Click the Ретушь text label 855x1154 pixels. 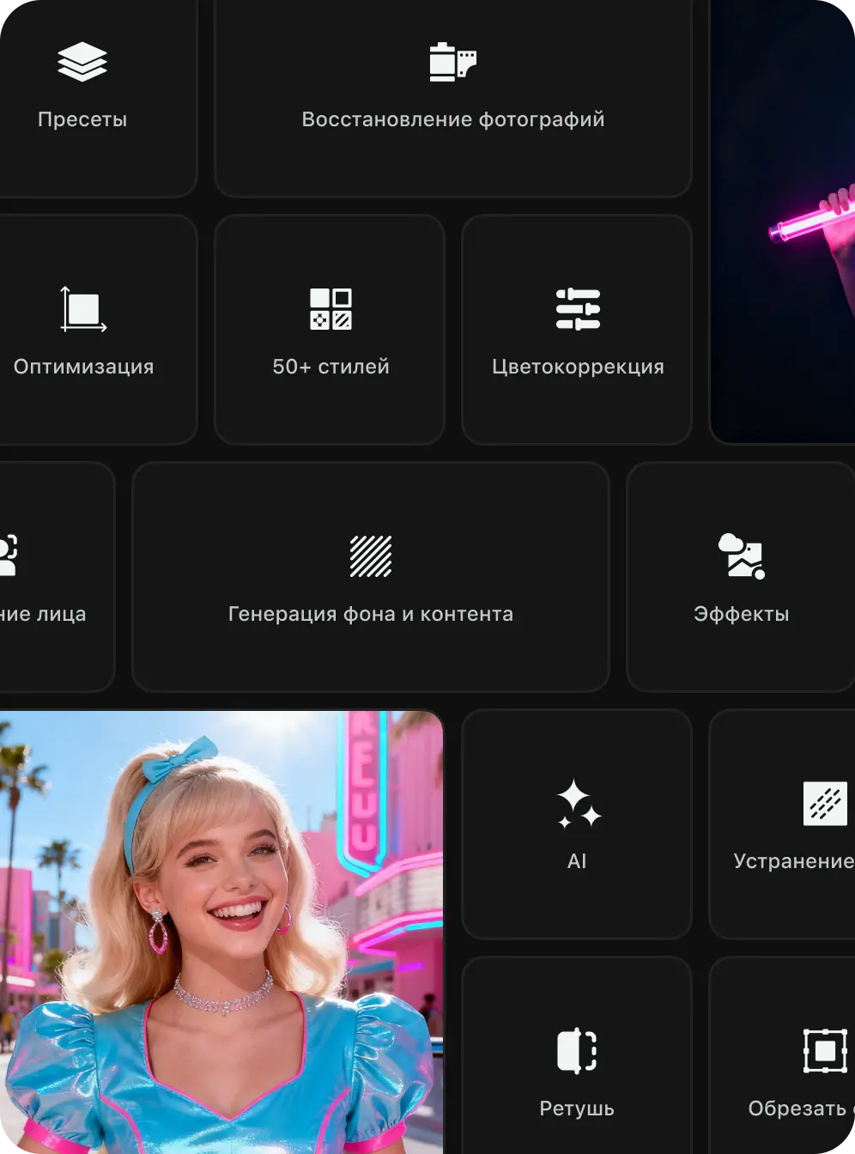577,1108
